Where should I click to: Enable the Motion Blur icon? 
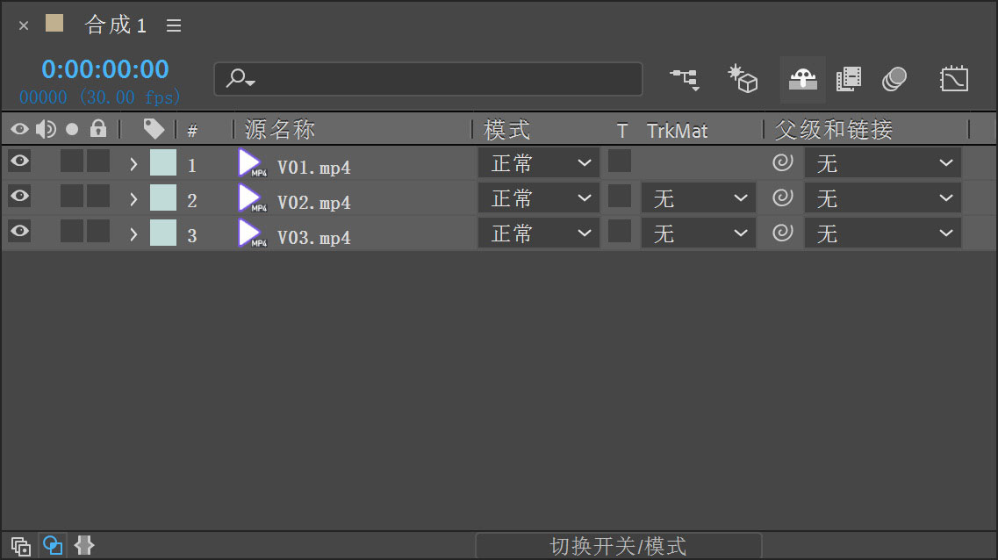(894, 79)
